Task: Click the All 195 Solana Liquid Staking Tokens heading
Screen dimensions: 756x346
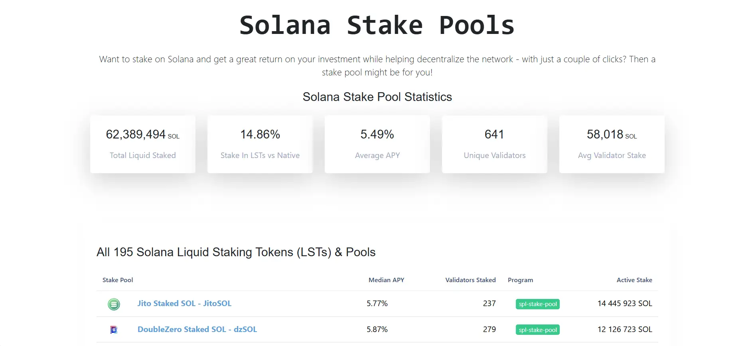Action: (x=236, y=252)
